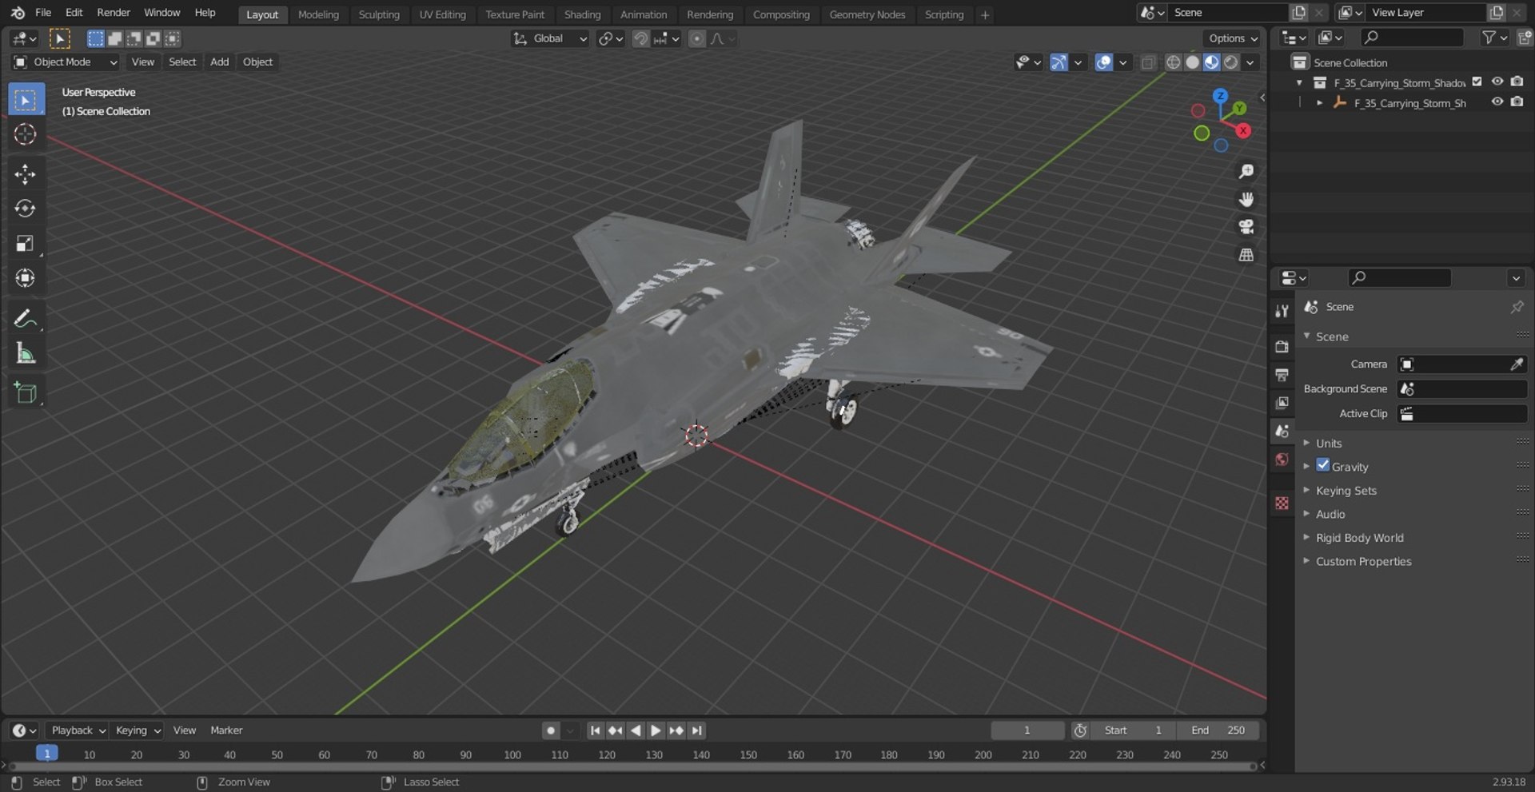Click the frame 1 playhead marker
The width and height of the screenshot is (1535, 792).
tap(47, 754)
